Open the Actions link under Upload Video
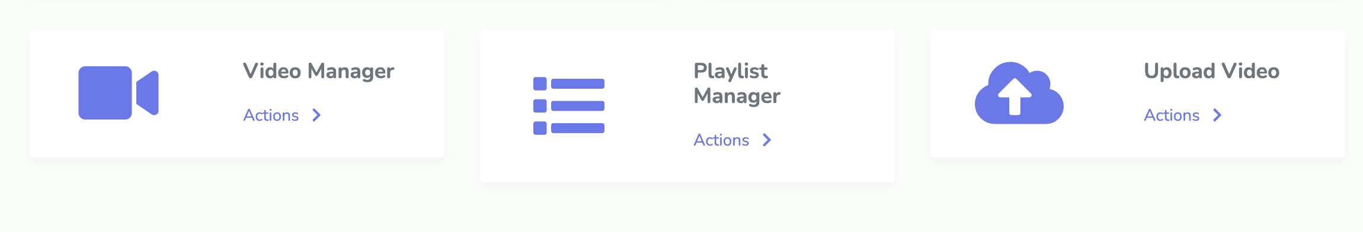The width and height of the screenshot is (1363, 232). pyautogui.click(x=1172, y=115)
